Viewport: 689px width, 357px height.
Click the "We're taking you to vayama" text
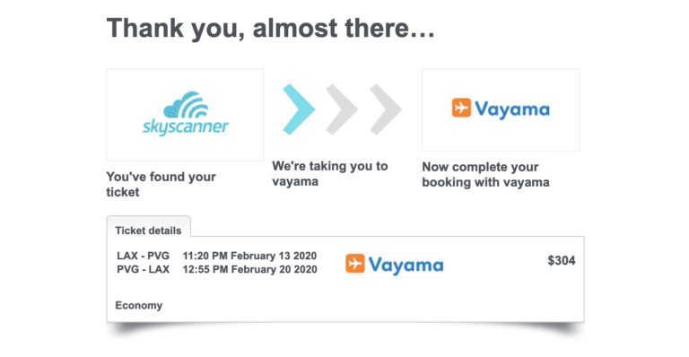pos(329,173)
